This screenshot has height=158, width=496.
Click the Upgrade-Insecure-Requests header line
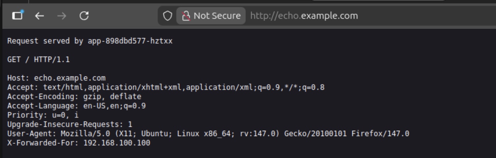click(x=70, y=125)
